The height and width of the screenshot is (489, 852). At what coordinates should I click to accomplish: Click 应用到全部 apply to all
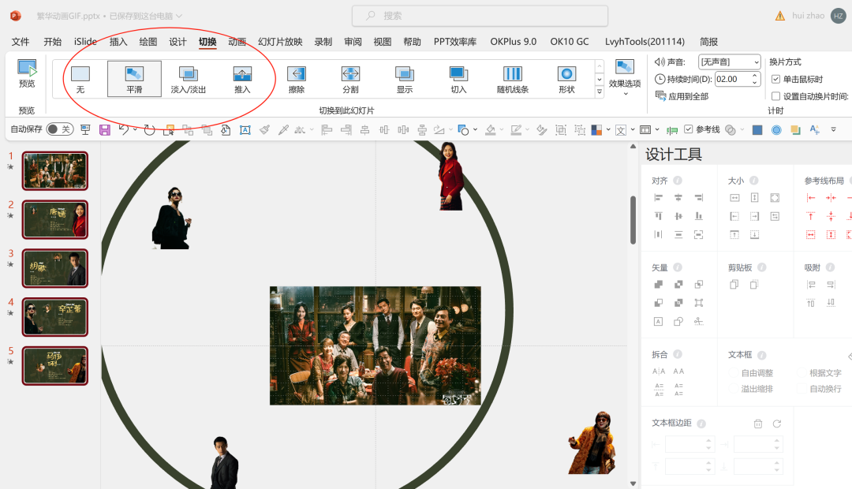click(682, 96)
